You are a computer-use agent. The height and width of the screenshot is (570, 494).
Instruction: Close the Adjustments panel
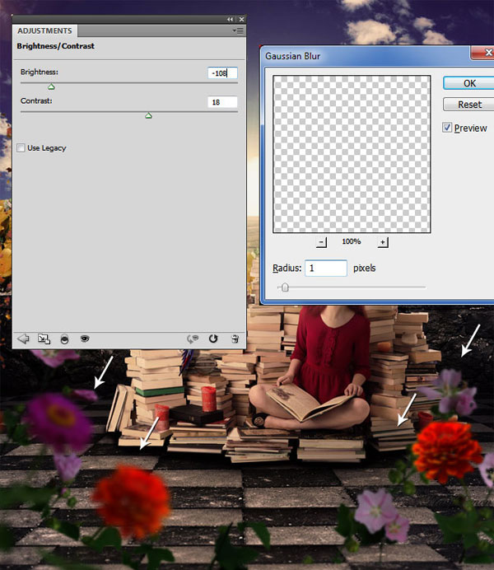(241, 19)
